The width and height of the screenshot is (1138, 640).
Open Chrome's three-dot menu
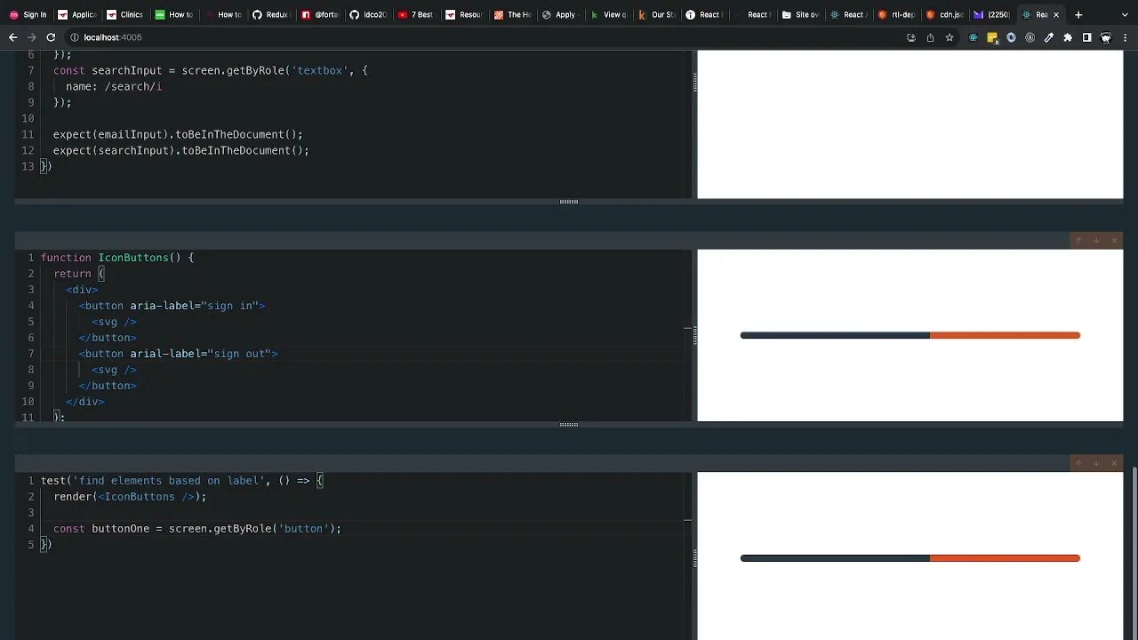point(1125,37)
